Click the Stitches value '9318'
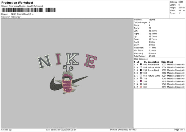 181,2
